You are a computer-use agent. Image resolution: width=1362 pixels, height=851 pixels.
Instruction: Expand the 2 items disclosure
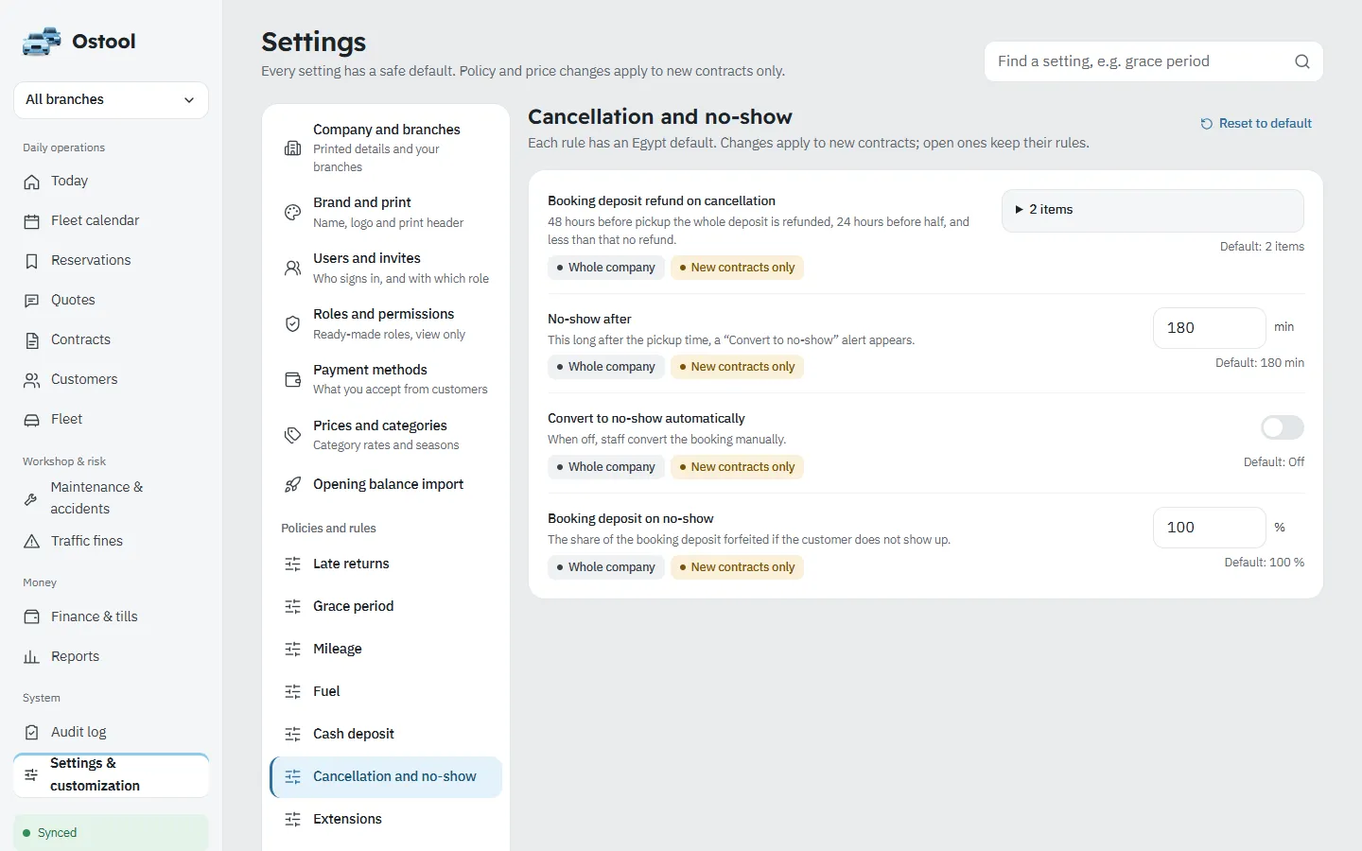pyautogui.click(x=1153, y=210)
